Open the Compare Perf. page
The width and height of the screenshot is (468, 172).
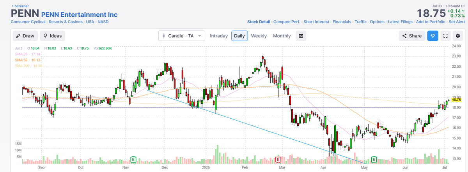tap(287, 22)
